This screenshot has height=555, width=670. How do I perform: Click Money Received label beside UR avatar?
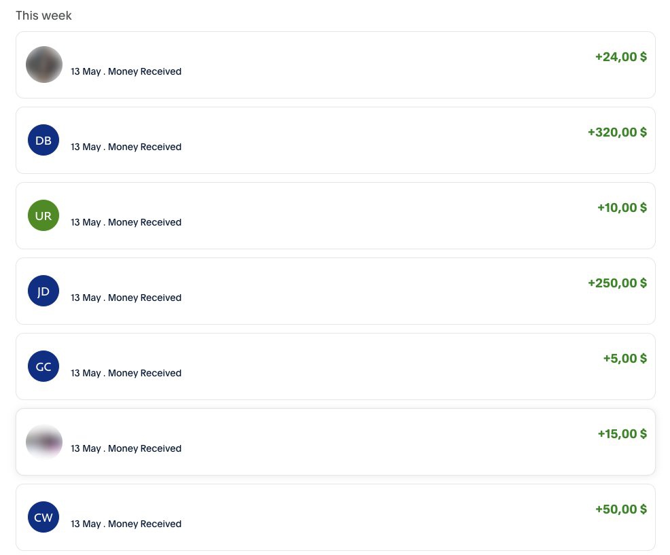pyautogui.click(x=144, y=223)
